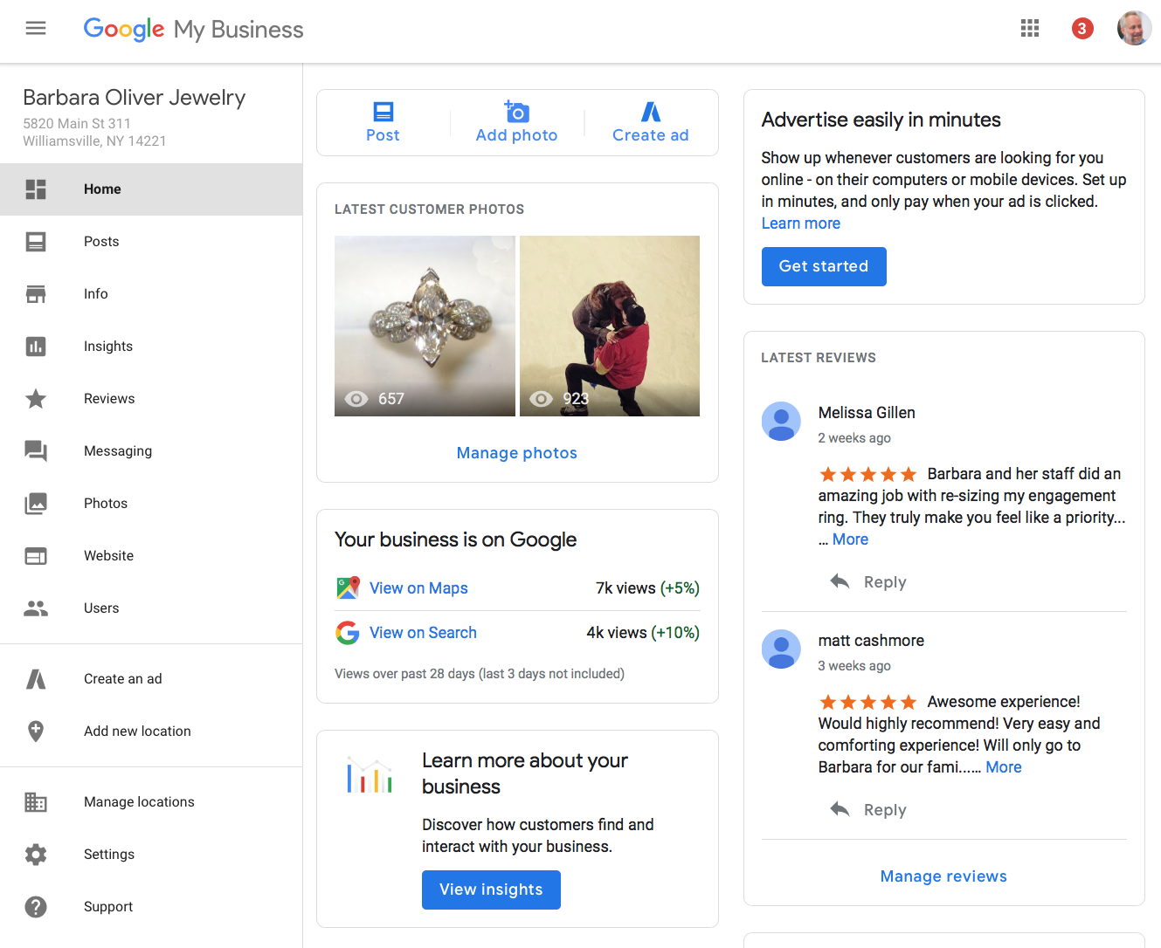Open the View on Search link
Image resolution: width=1161 pixels, height=948 pixels.
pyautogui.click(x=423, y=633)
